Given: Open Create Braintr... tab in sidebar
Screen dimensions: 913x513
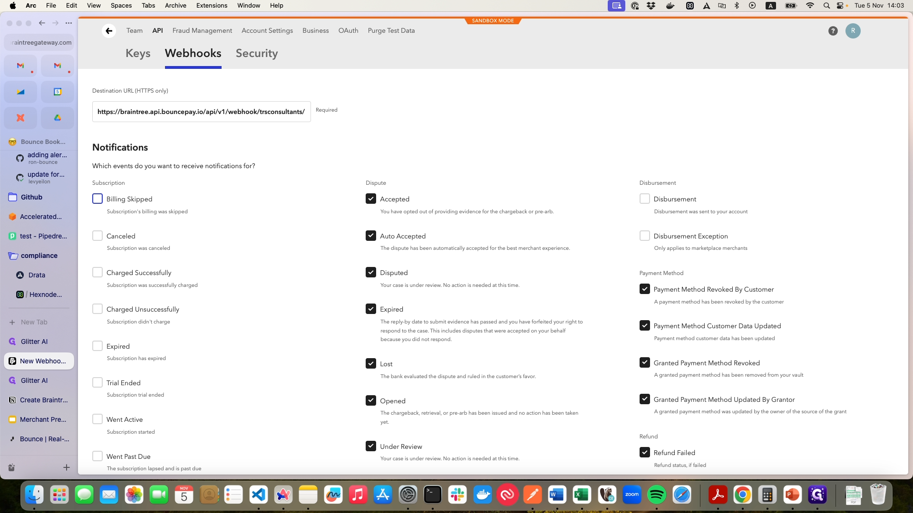Looking at the screenshot, I should pyautogui.click(x=39, y=400).
